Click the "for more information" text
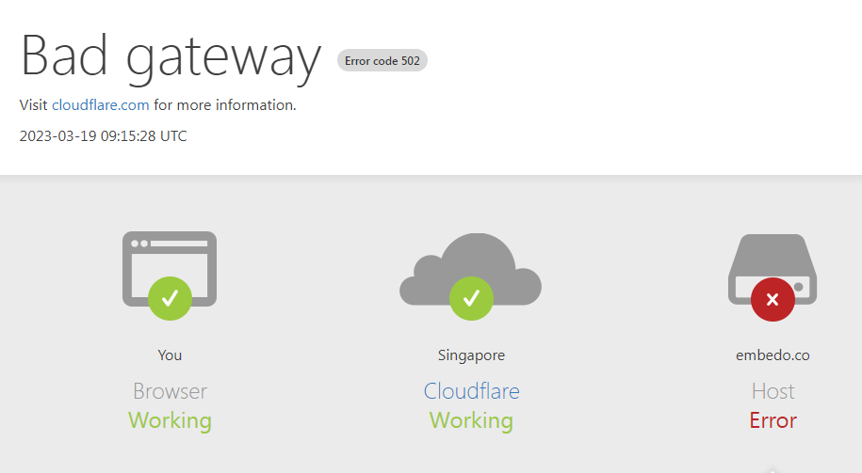Viewport: 862px width, 473px height. (x=225, y=105)
